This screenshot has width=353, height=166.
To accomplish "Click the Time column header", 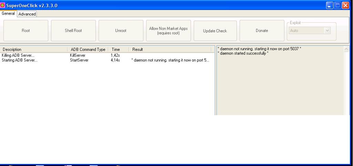I will click(x=119, y=49).
